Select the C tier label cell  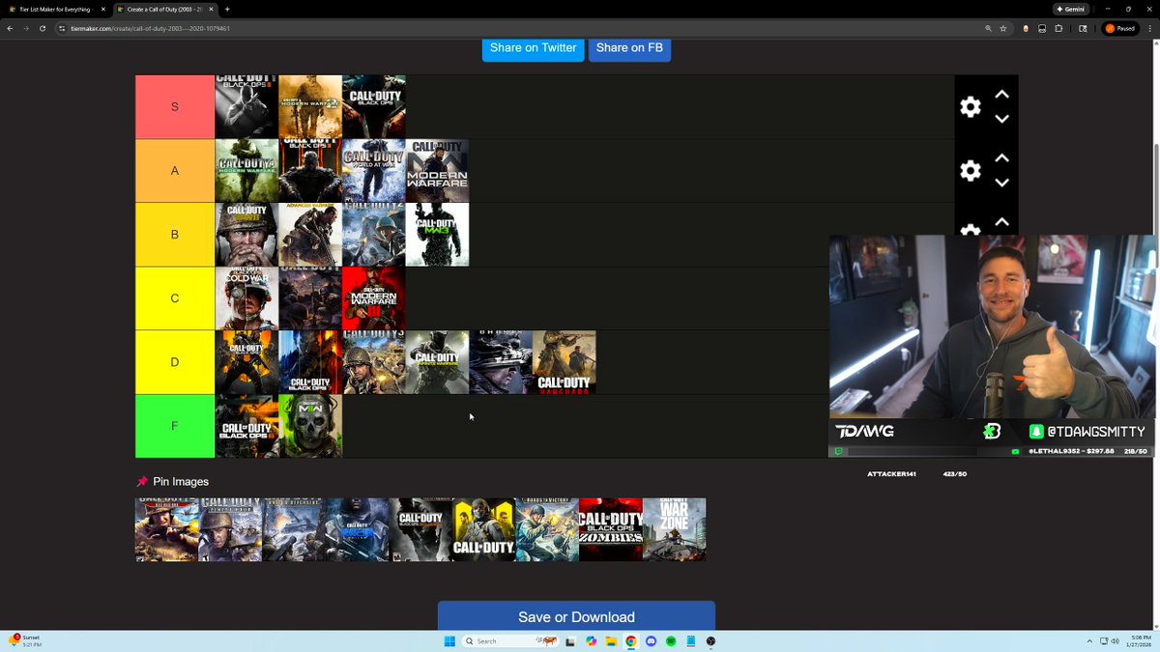point(175,298)
